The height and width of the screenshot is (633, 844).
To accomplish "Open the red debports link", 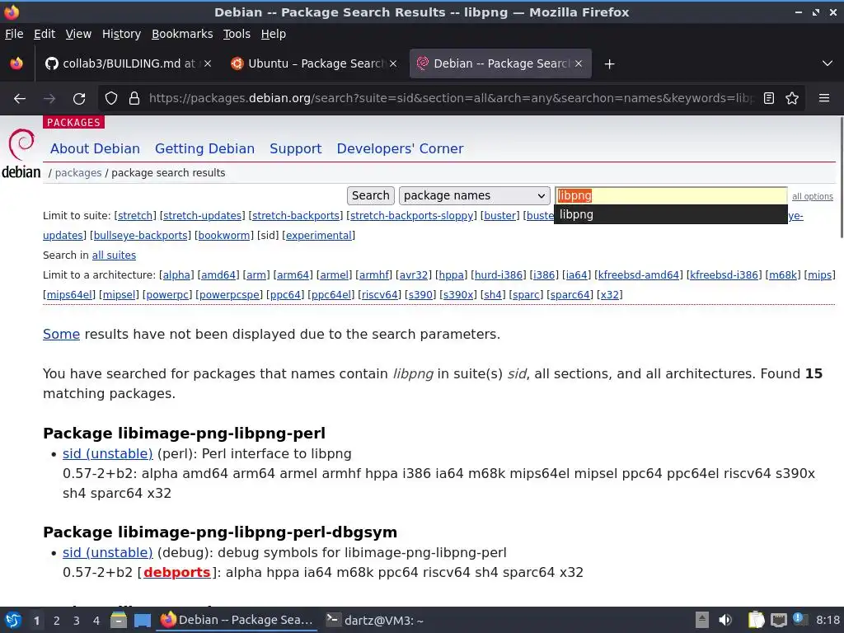I will [176, 572].
